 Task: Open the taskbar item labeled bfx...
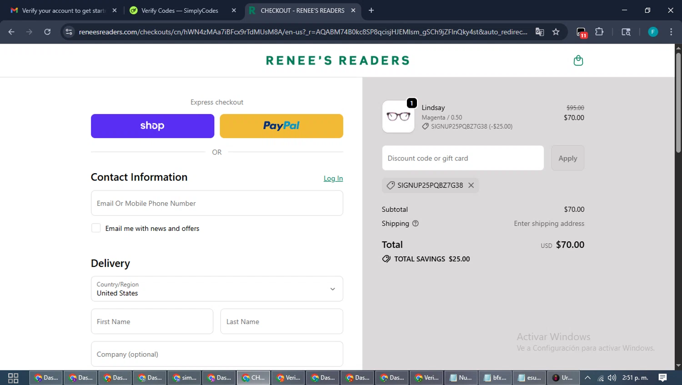496,378
